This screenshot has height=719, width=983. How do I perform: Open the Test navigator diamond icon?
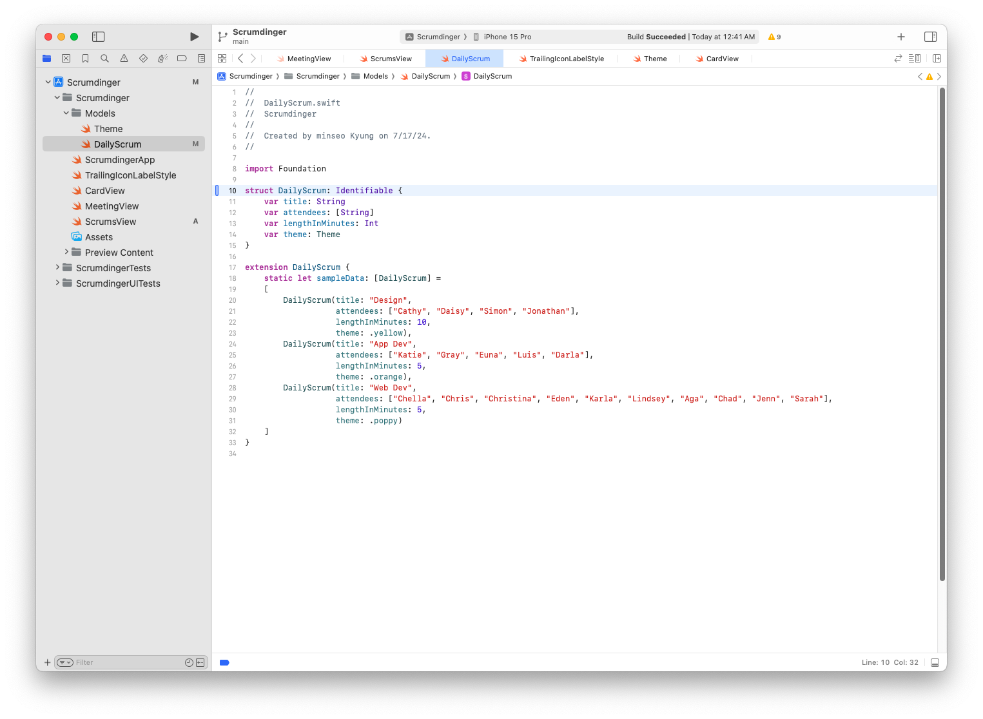143,59
